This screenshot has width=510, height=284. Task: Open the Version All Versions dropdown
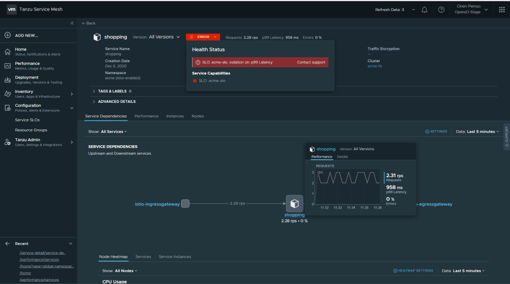click(164, 37)
